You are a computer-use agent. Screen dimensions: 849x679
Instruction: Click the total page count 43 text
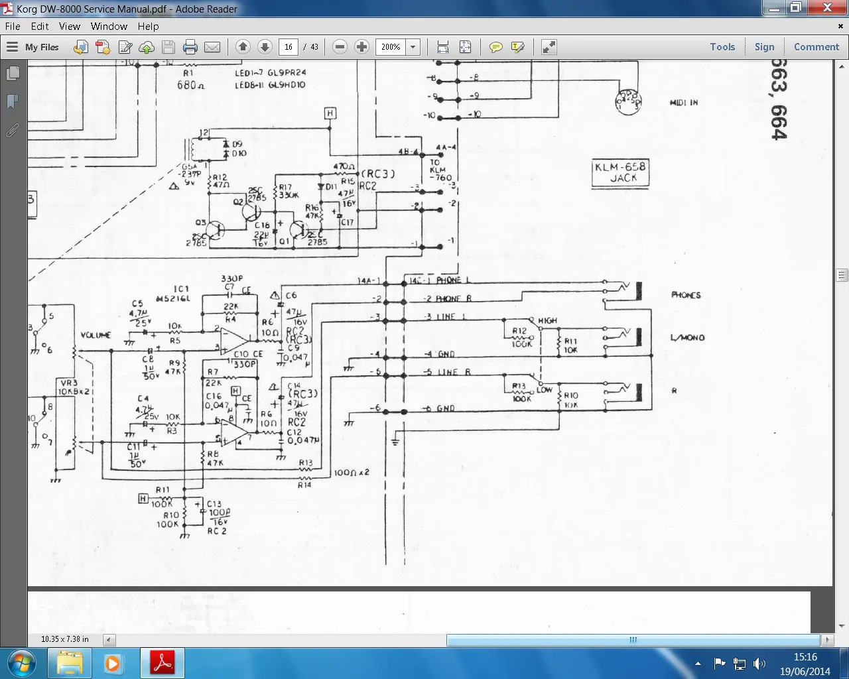pos(314,47)
